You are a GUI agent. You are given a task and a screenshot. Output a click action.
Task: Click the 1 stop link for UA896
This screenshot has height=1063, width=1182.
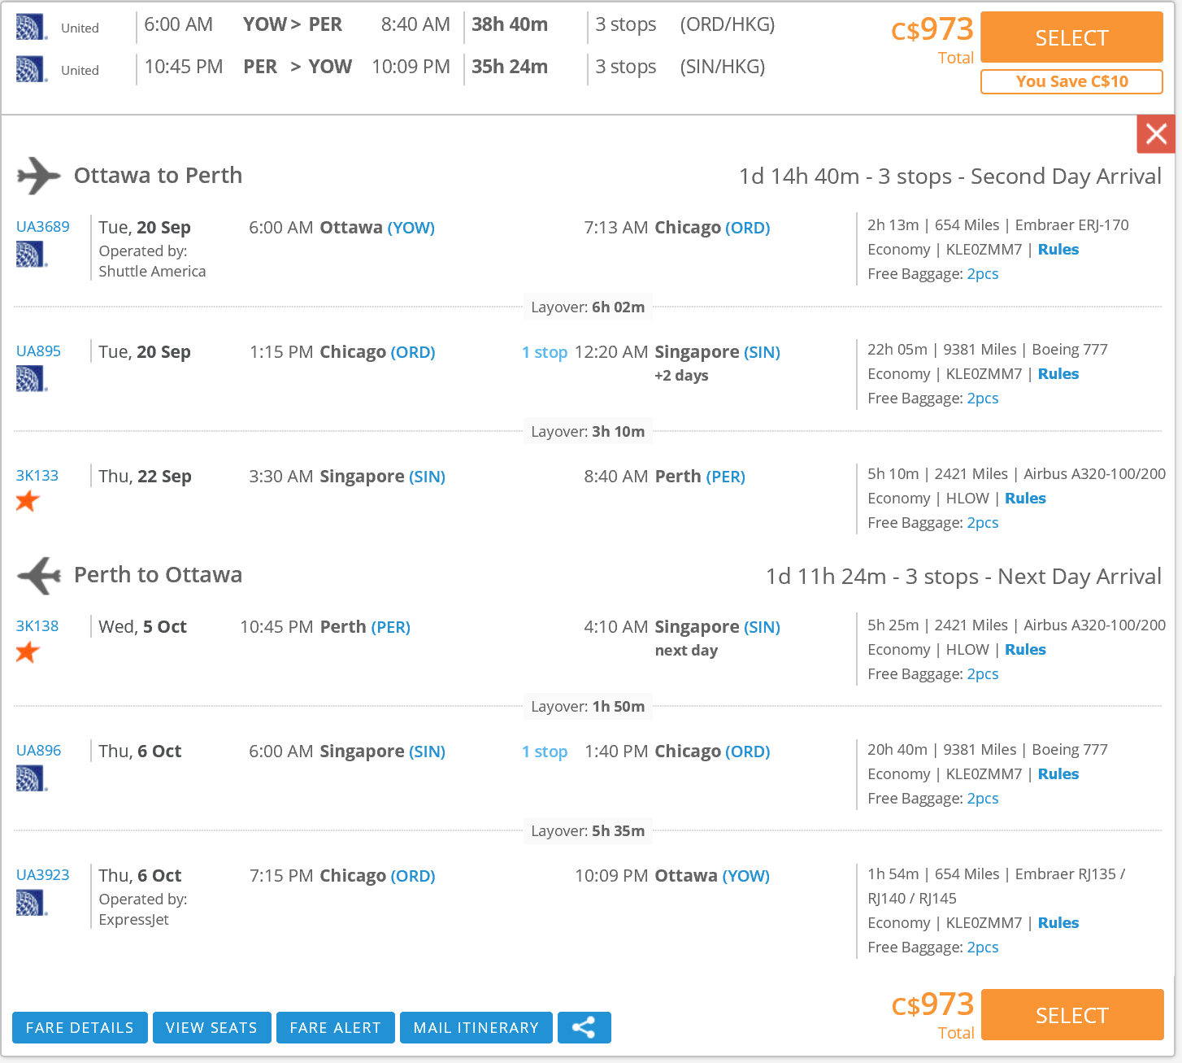pos(545,752)
